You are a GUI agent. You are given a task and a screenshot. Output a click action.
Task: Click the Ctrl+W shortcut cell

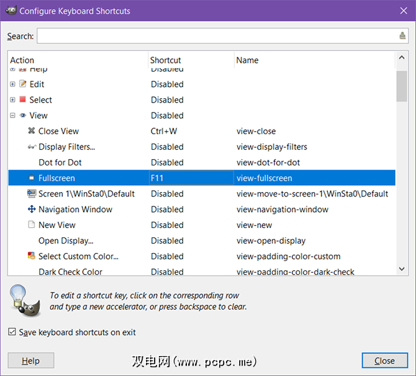pyautogui.click(x=164, y=131)
